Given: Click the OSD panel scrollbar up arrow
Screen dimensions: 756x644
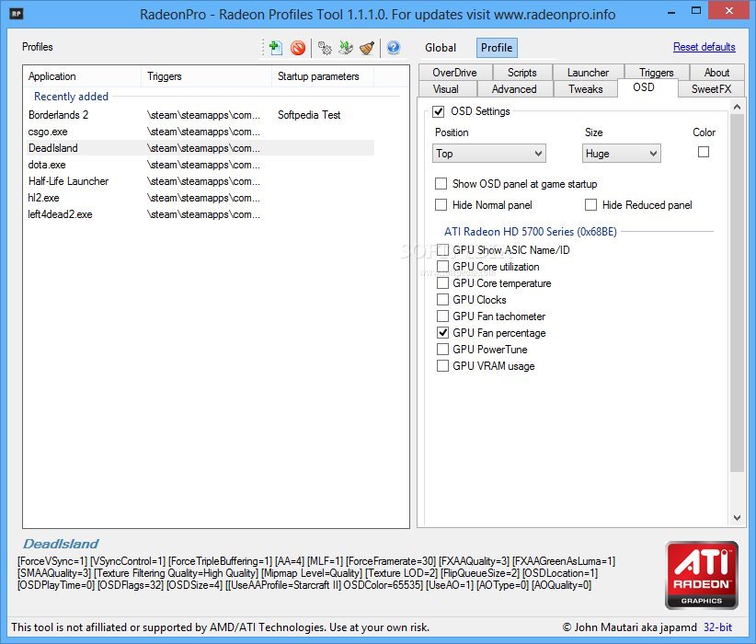Looking at the screenshot, I should click(x=737, y=107).
